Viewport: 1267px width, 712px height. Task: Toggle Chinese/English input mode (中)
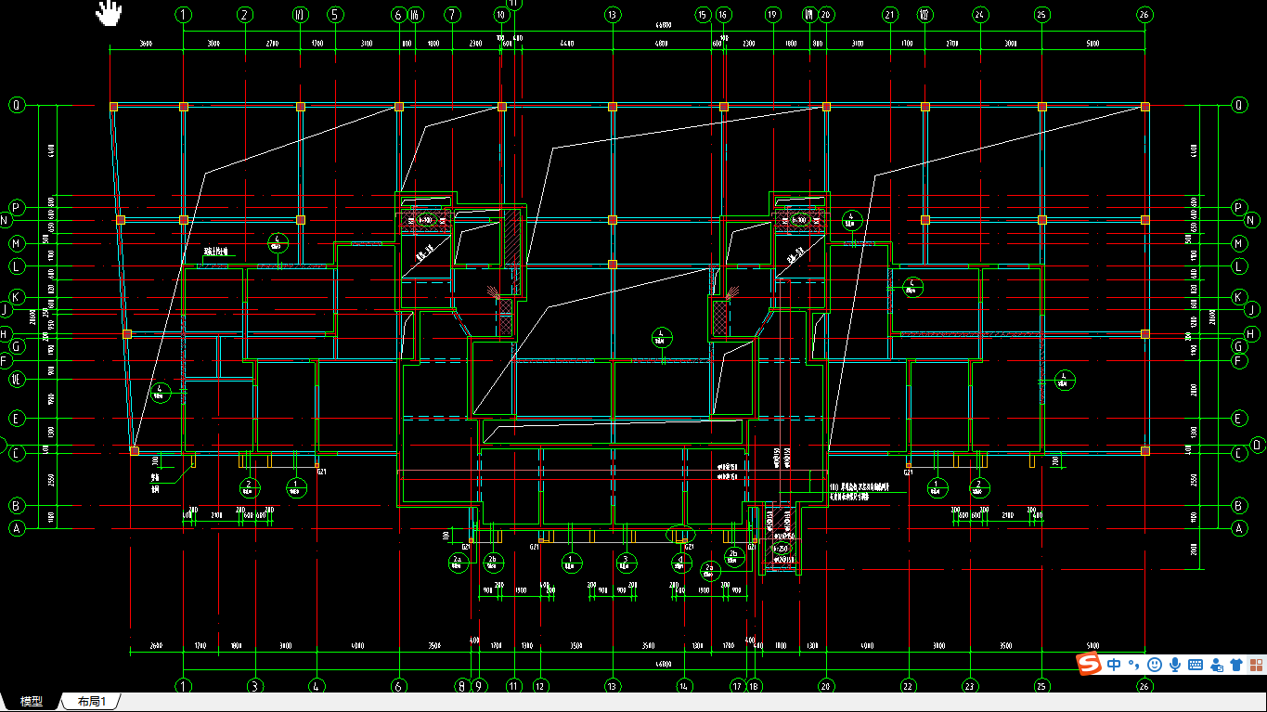(x=1114, y=665)
